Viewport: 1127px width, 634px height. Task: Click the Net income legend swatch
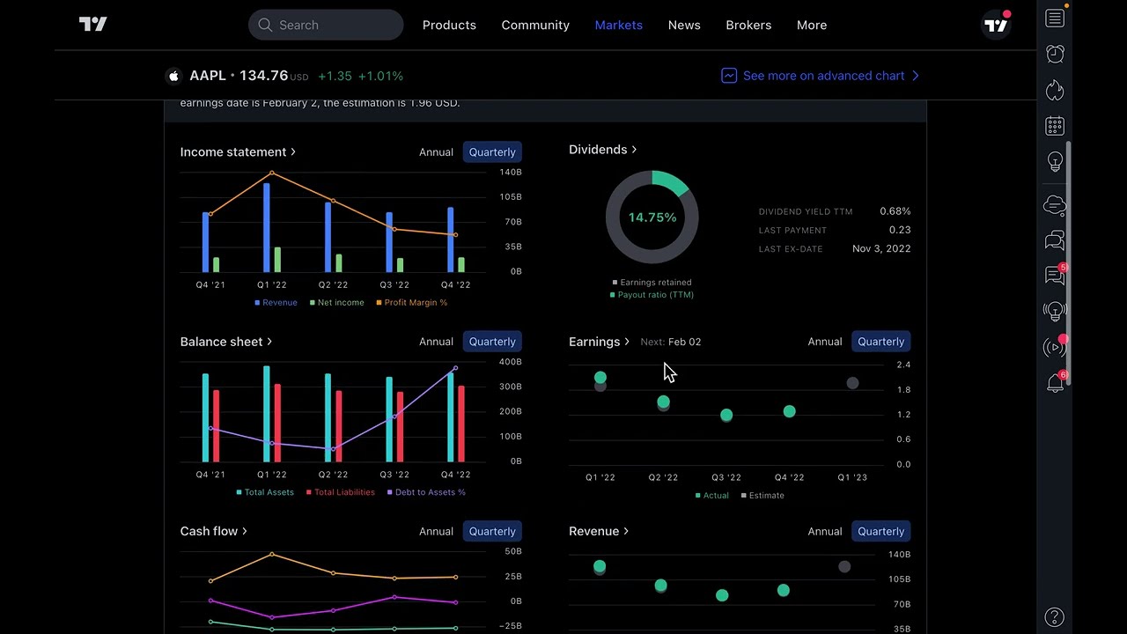pyautogui.click(x=313, y=303)
